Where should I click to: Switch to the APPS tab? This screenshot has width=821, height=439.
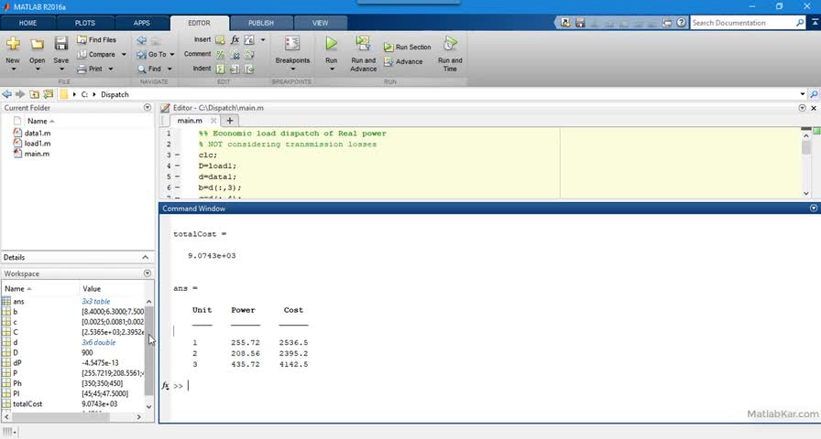tap(141, 23)
